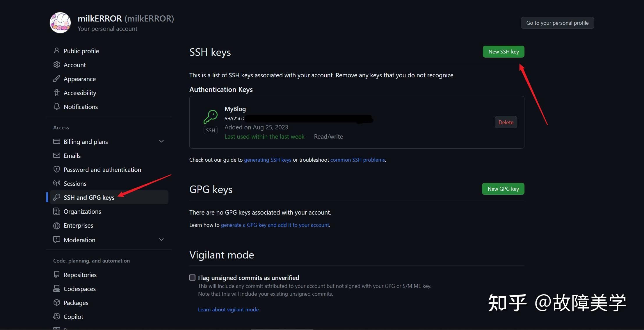Viewport: 644px width, 330px height.
Task: Expand the Billing and plans section
Action: coord(162,141)
